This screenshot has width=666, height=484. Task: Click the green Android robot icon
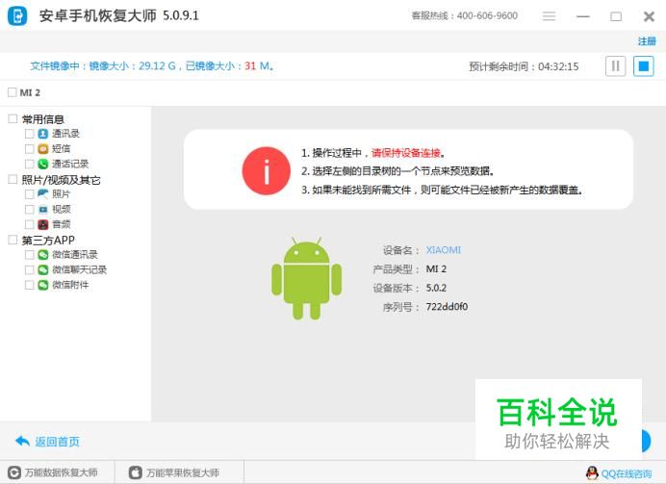point(307,278)
